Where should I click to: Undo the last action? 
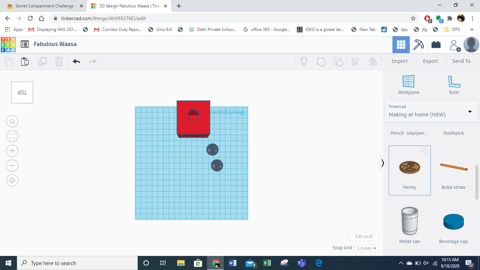pyautogui.click(x=76, y=62)
